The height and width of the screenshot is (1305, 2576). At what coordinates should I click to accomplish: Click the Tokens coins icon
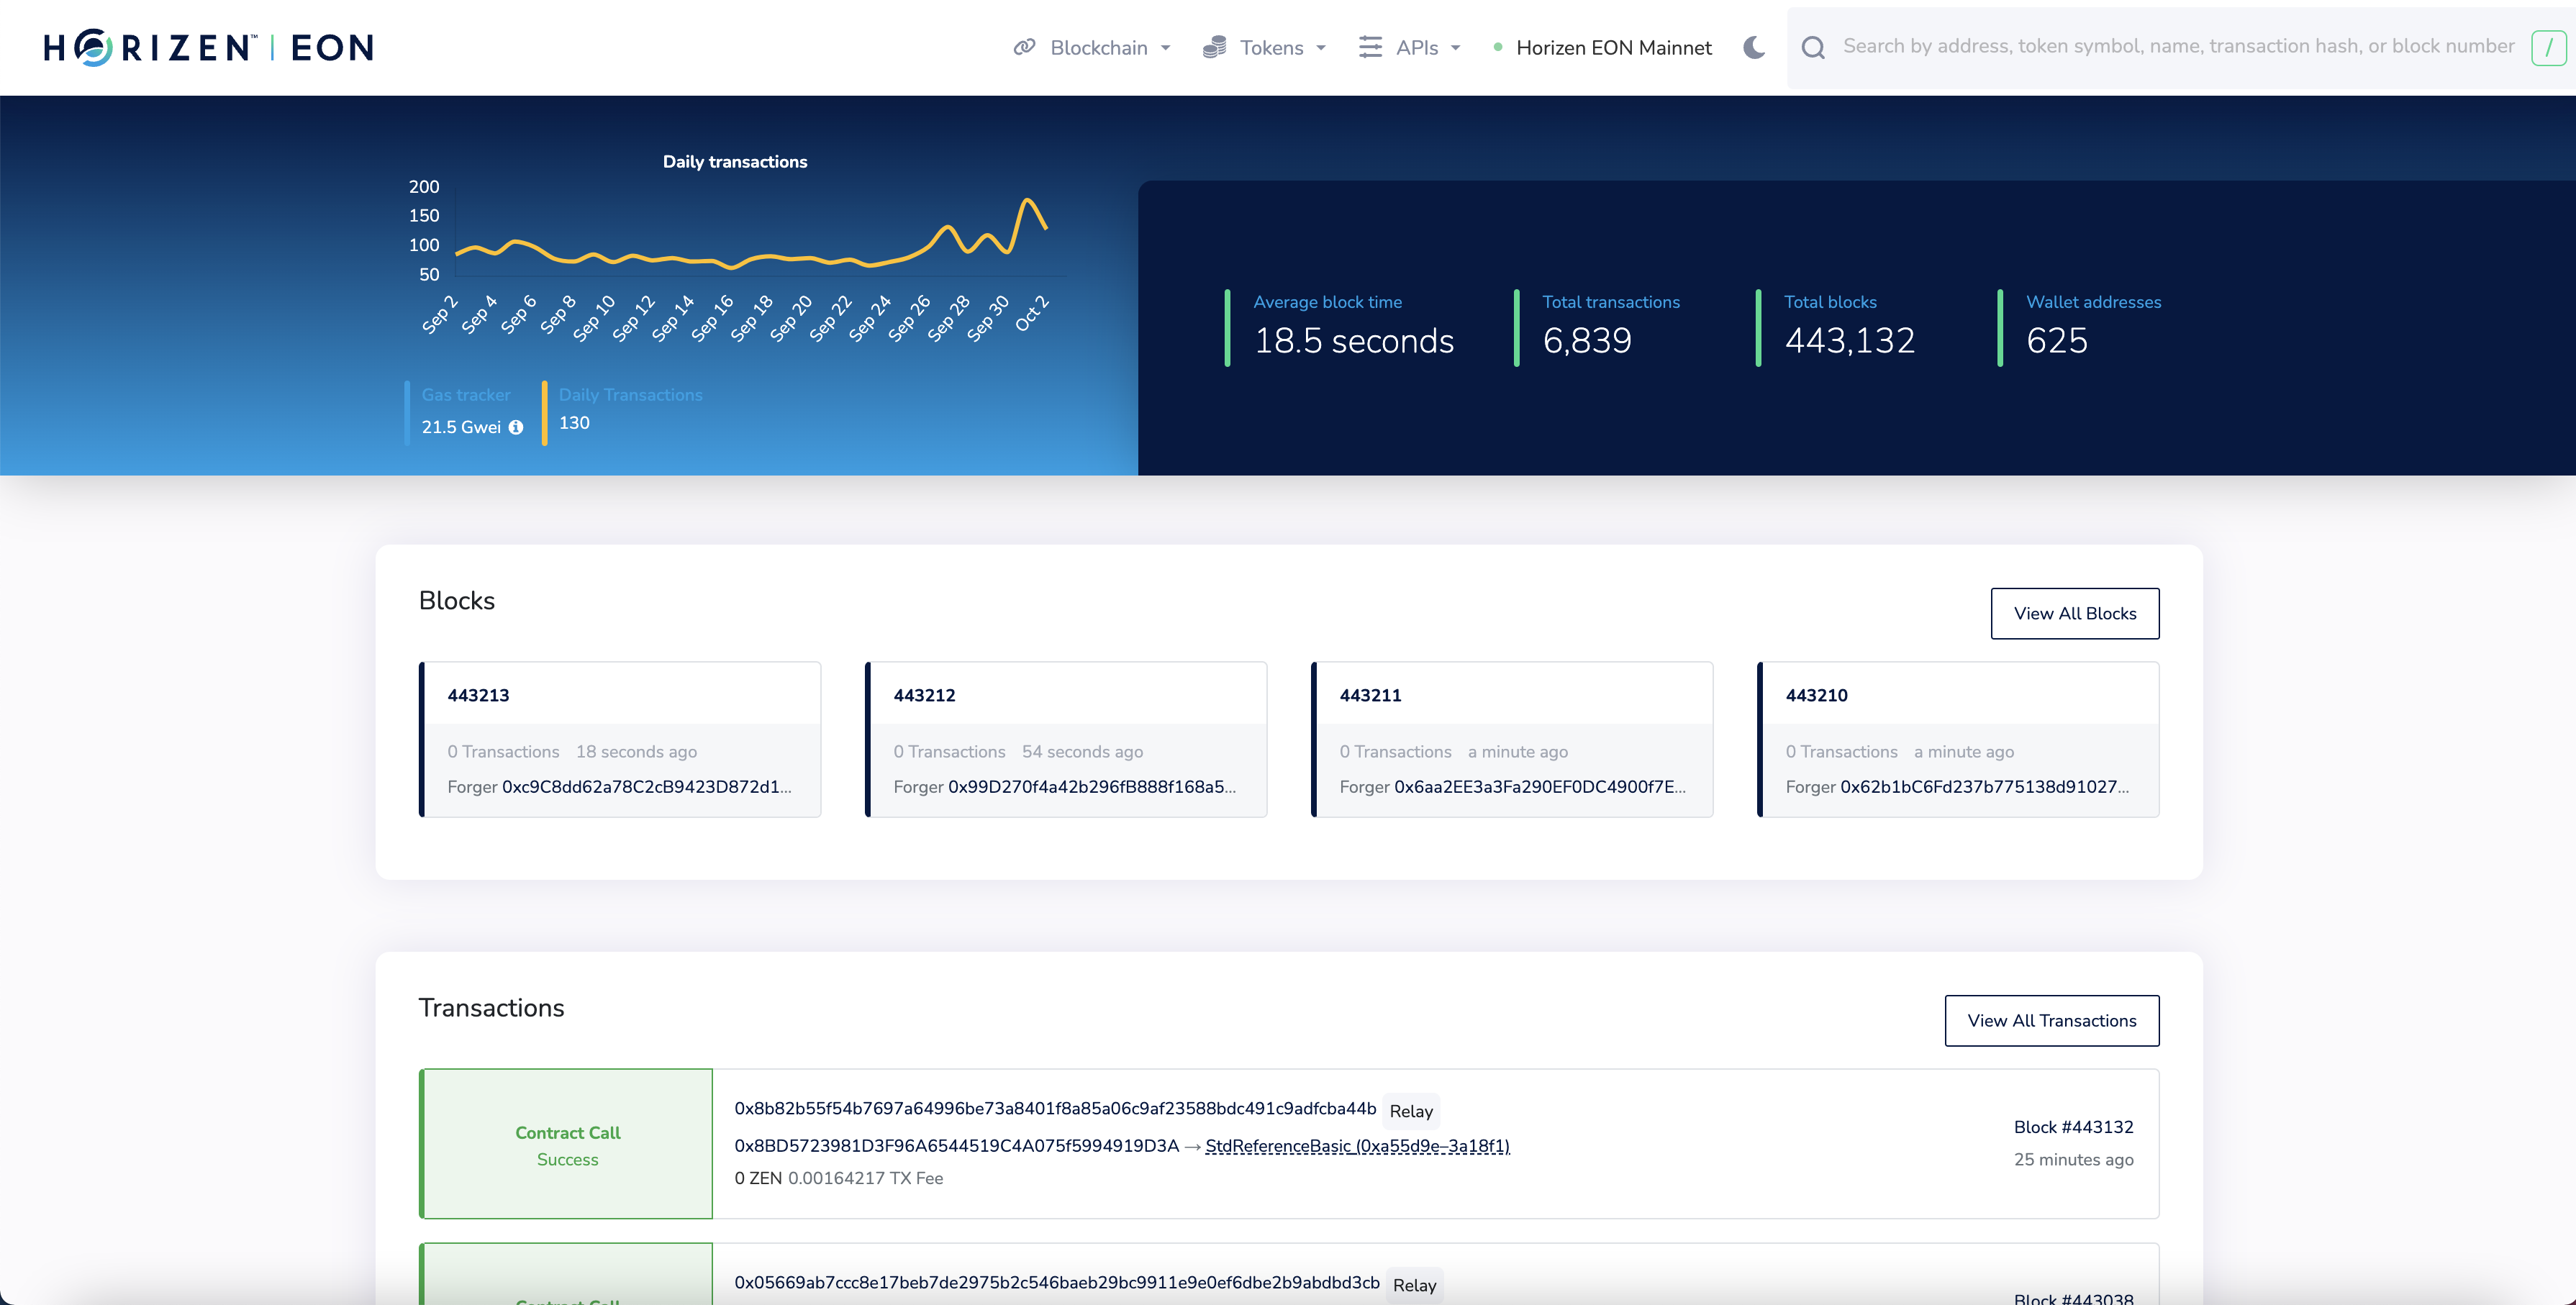pyautogui.click(x=1214, y=47)
